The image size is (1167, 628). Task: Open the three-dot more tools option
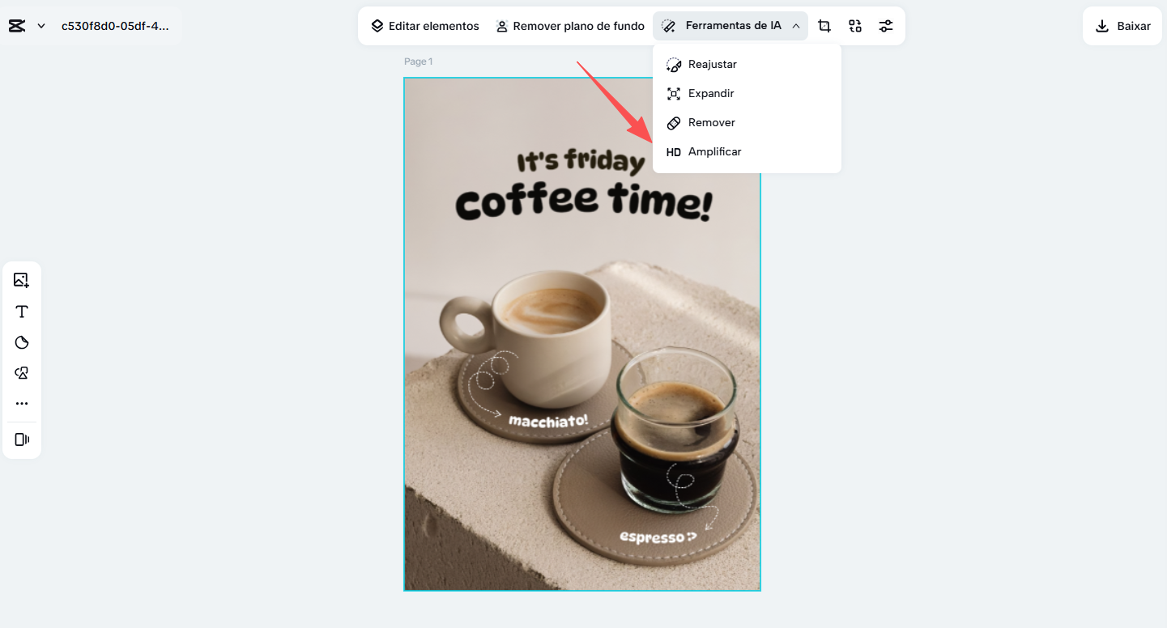click(x=22, y=403)
